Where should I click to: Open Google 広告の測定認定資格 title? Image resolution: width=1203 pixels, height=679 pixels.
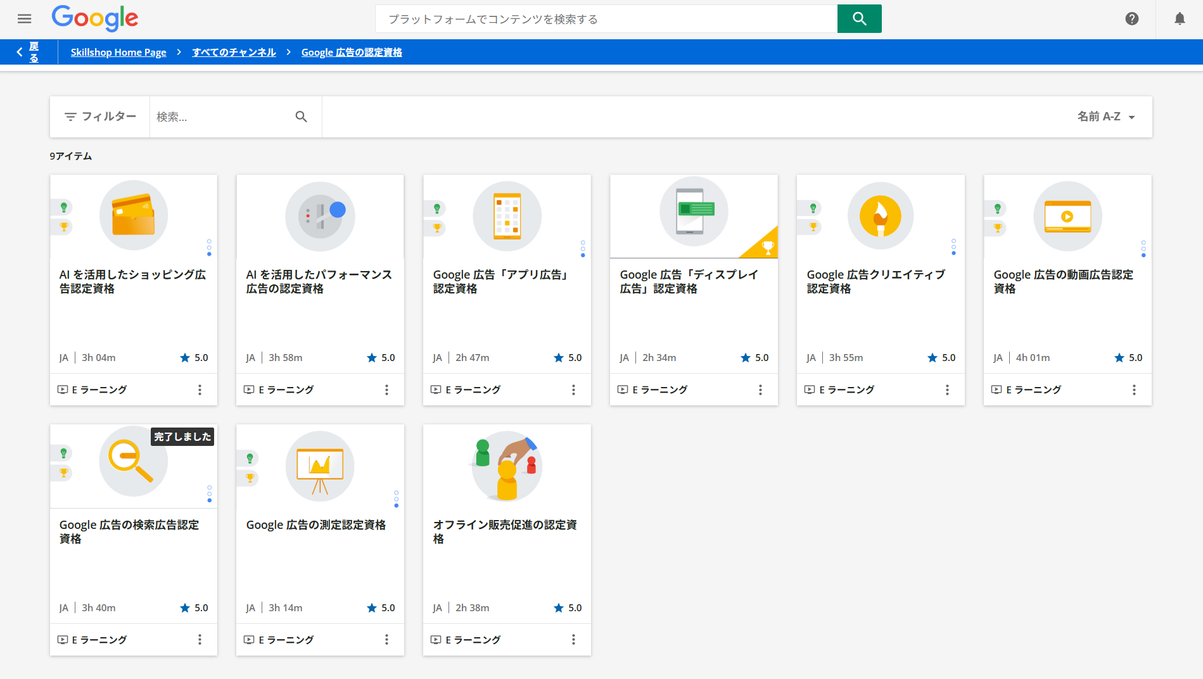pos(315,524)
